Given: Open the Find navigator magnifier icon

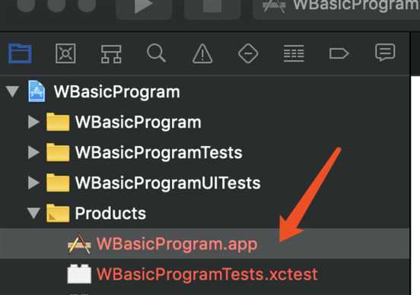Looking at the screenshot, I should 156,53.
